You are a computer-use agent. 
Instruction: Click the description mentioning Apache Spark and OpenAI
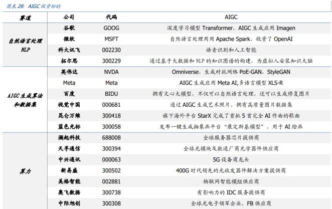(x=231, y=39)
